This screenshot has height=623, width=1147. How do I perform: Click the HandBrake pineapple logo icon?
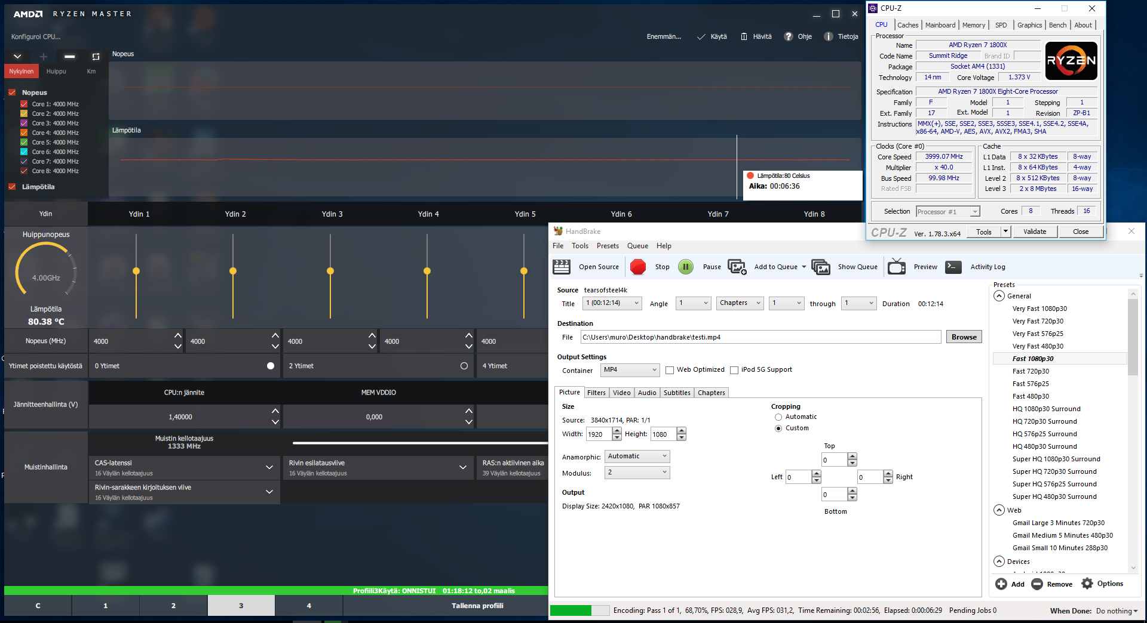(x=558, y=231)
